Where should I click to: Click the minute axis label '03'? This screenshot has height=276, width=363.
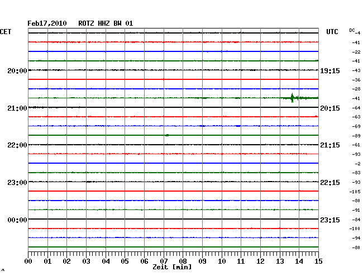(x=86, y=261)
